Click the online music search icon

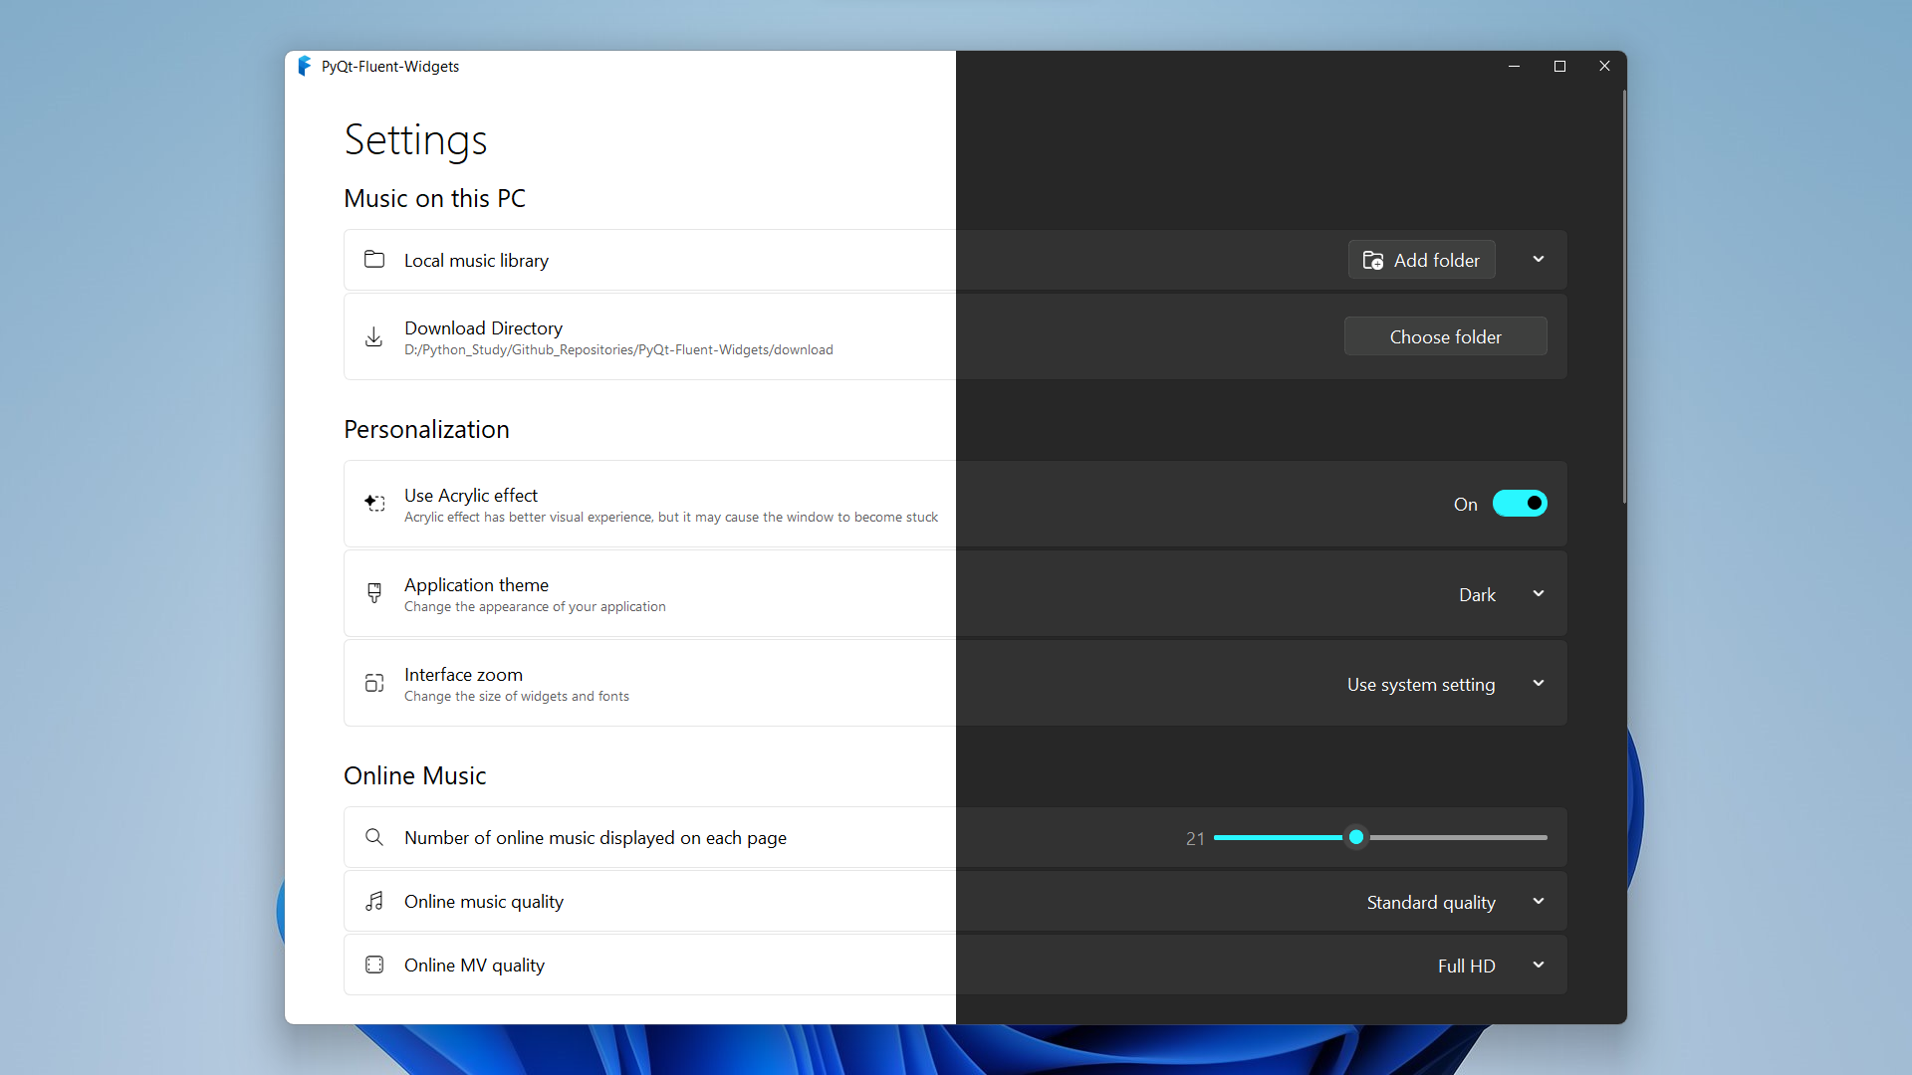pos(374,837)
